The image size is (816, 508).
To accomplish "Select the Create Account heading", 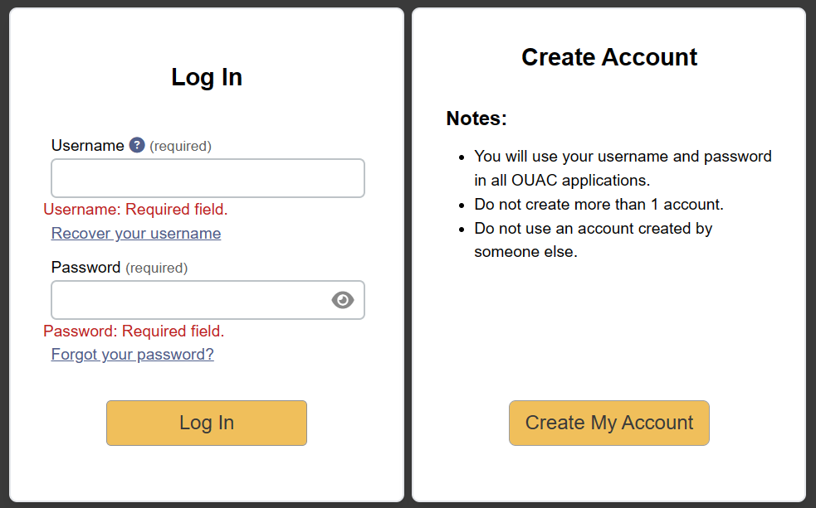I will pyautogui.click(x=608, y=56).
